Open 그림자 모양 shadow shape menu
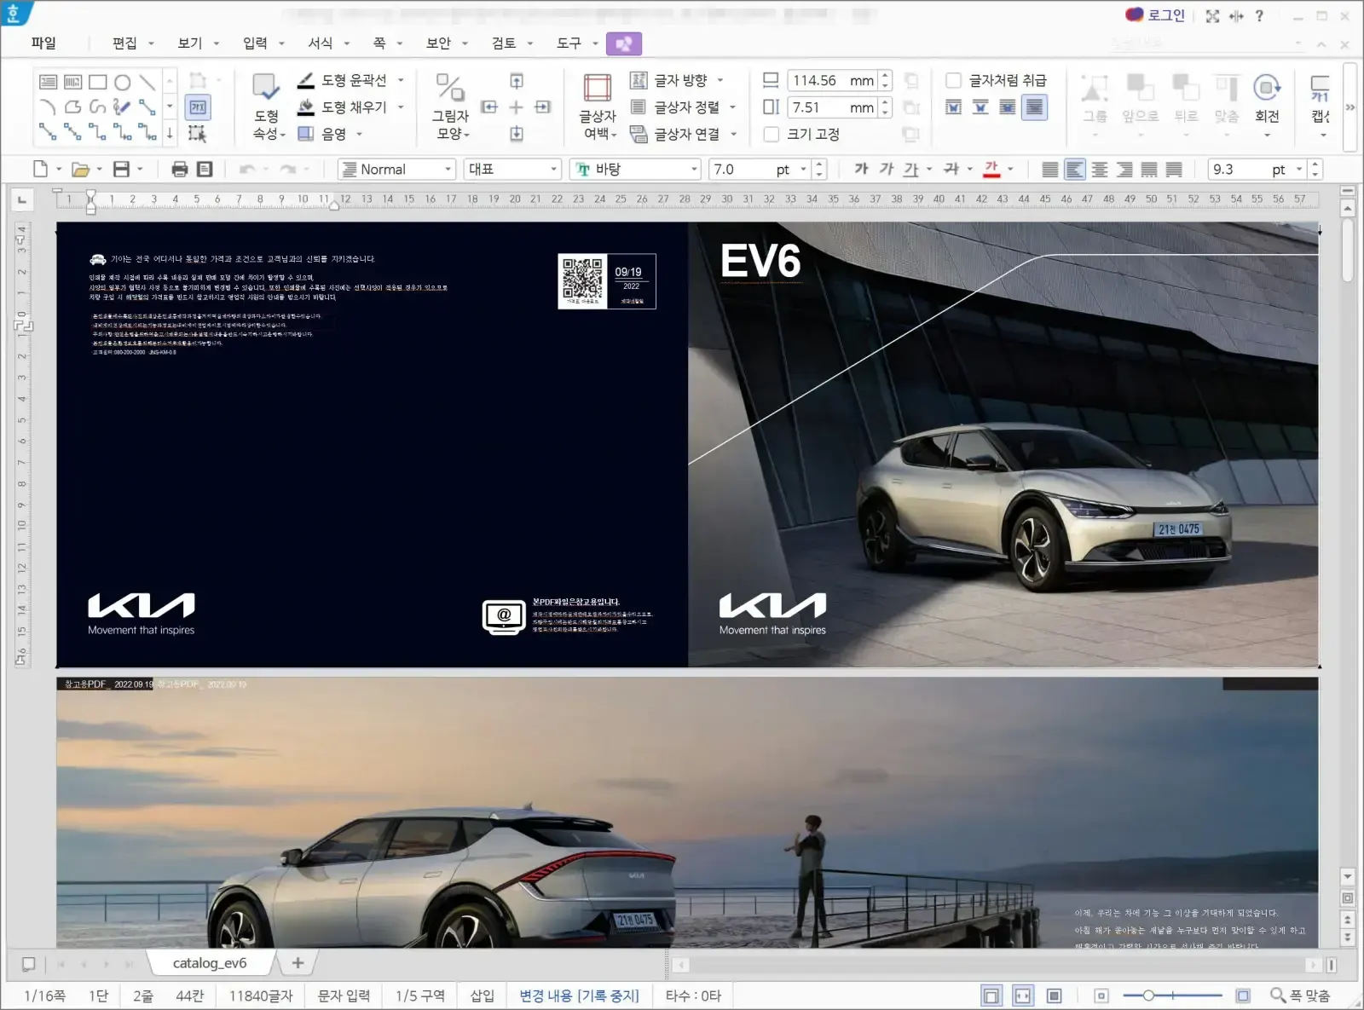This screenshot has width=1364, height=1010. (x=450, y=107)
